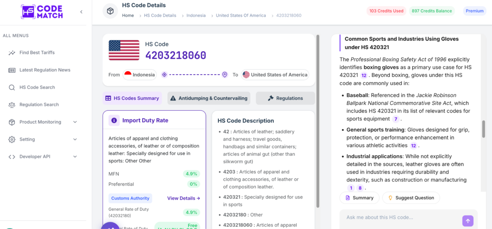Click the Latest Regulation News newspaper icon
492x229 pixels.
12,70
